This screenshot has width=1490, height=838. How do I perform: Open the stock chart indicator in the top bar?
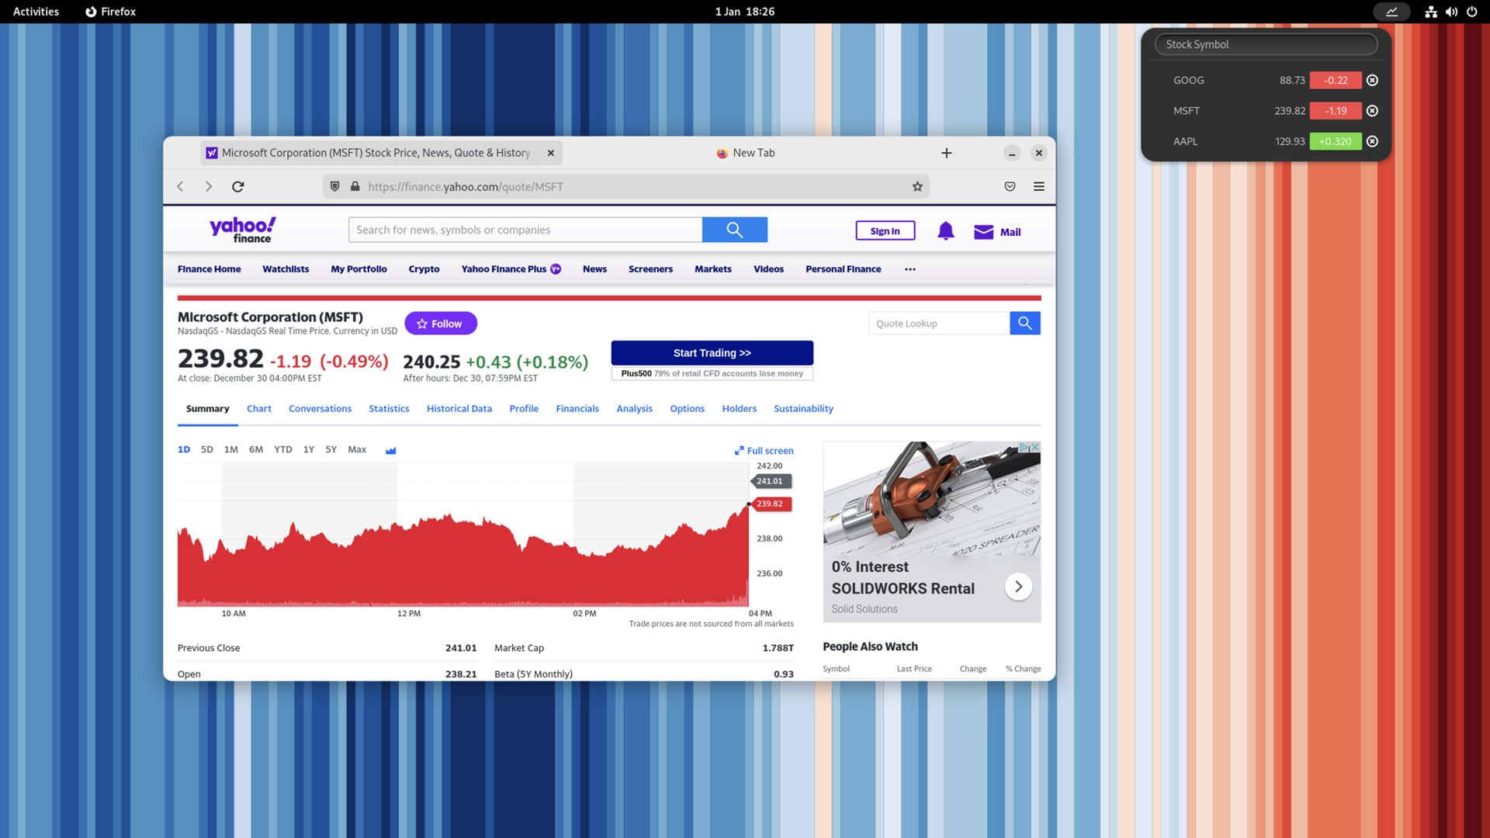point(1392,12)
